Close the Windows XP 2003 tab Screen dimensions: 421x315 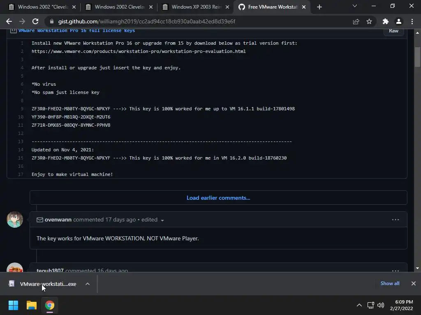[x=227, y=7]
